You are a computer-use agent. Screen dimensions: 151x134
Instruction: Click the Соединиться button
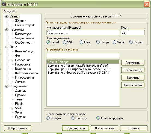pos(76,128)
